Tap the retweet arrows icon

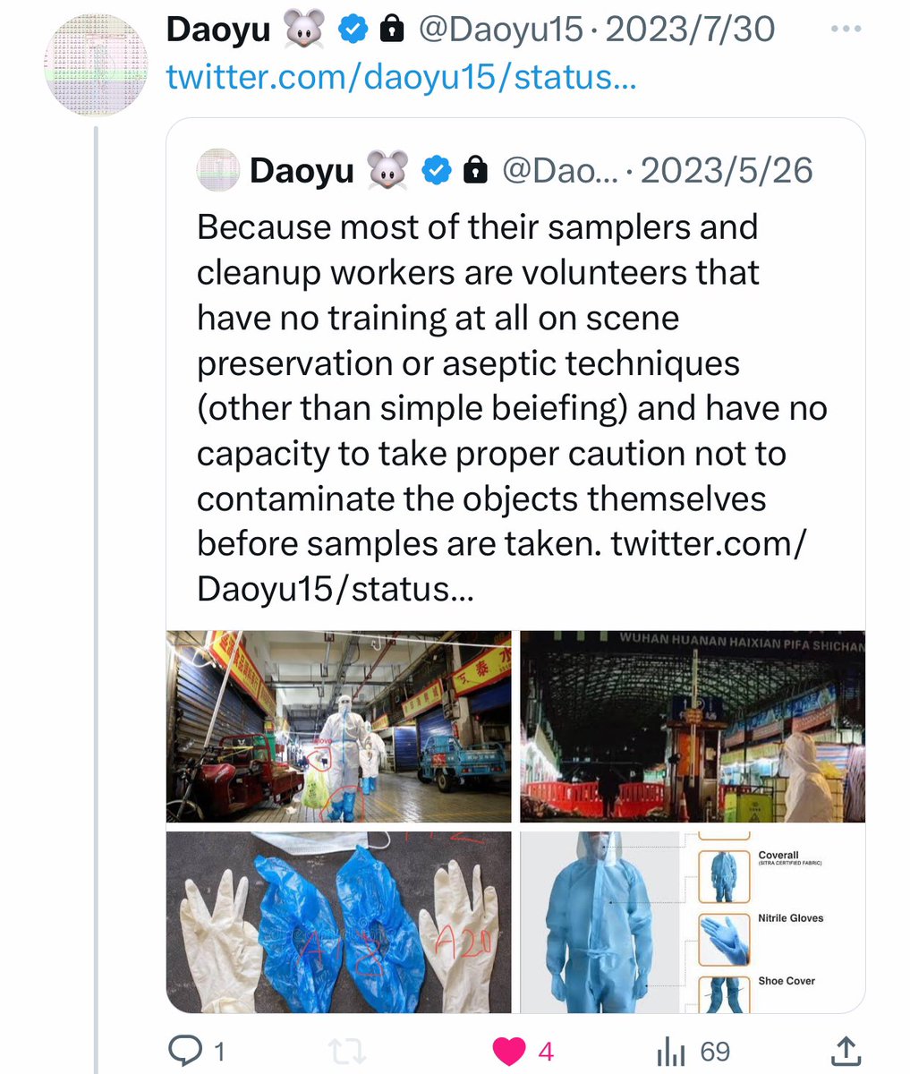(346, 1051)
